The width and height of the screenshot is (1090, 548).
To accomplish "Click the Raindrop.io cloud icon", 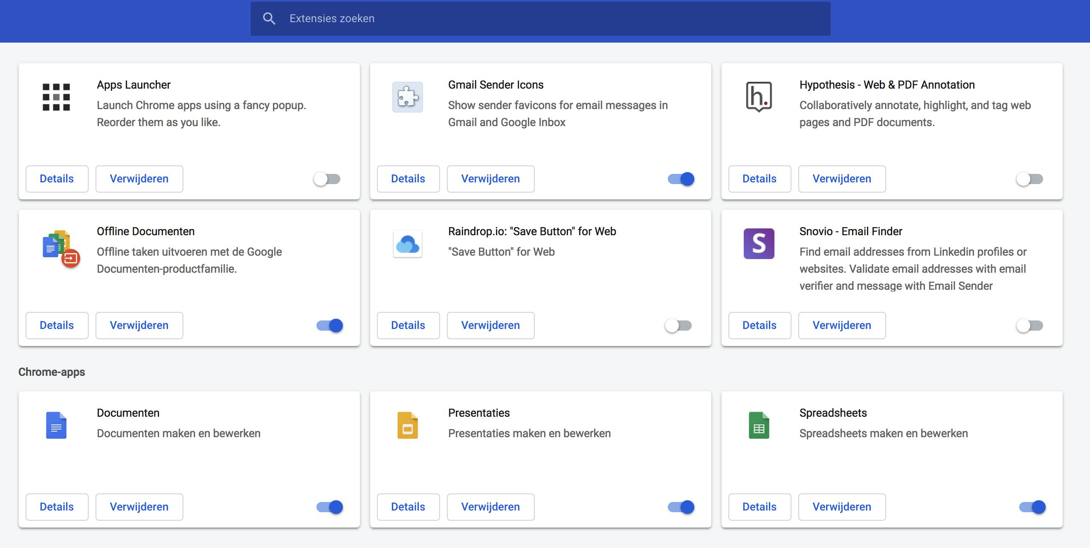I will (x=408, y=244).
